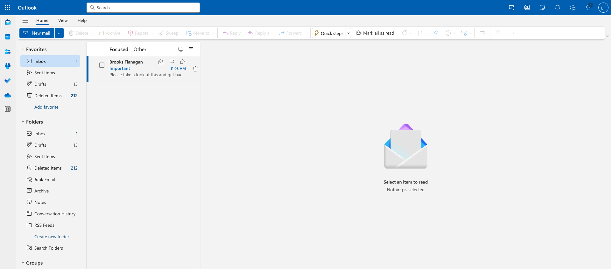The image size is (611, 269).
Task: Open OneDrive from the sidebar
Action: coord(8,96)
